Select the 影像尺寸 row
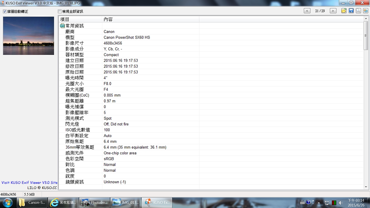Viewport: 370px width, 208px height. pos(211,43)
